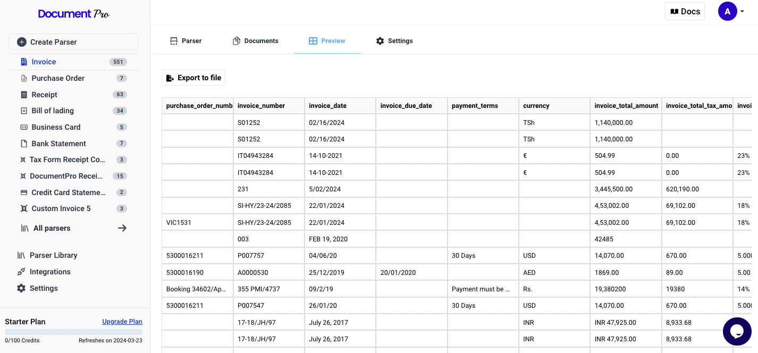Click the sidebar Settings gear icon
The height and width of the screenshot is (353, 758).
21,288
